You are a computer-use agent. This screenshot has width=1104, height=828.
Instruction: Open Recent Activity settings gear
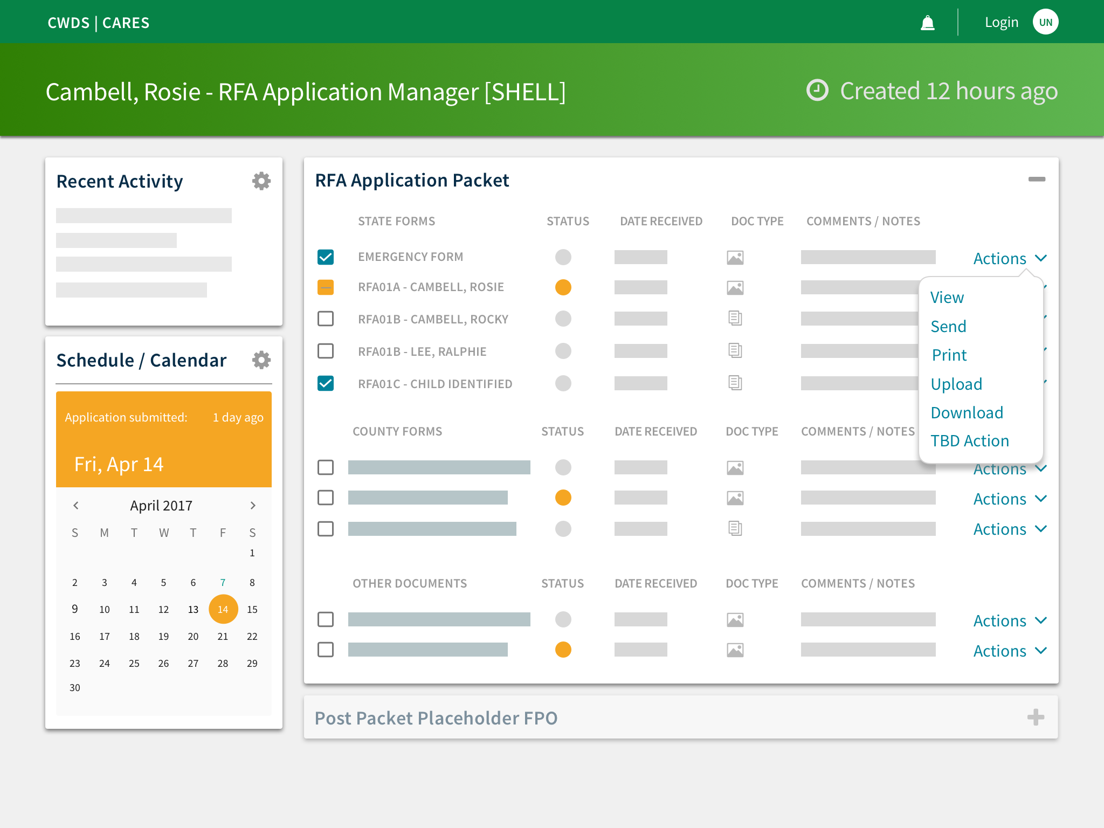tap(261, 181)
